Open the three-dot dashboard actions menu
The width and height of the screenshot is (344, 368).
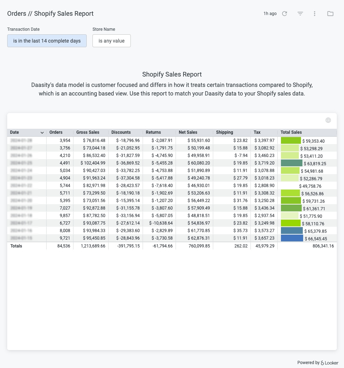tap(315, 14)
